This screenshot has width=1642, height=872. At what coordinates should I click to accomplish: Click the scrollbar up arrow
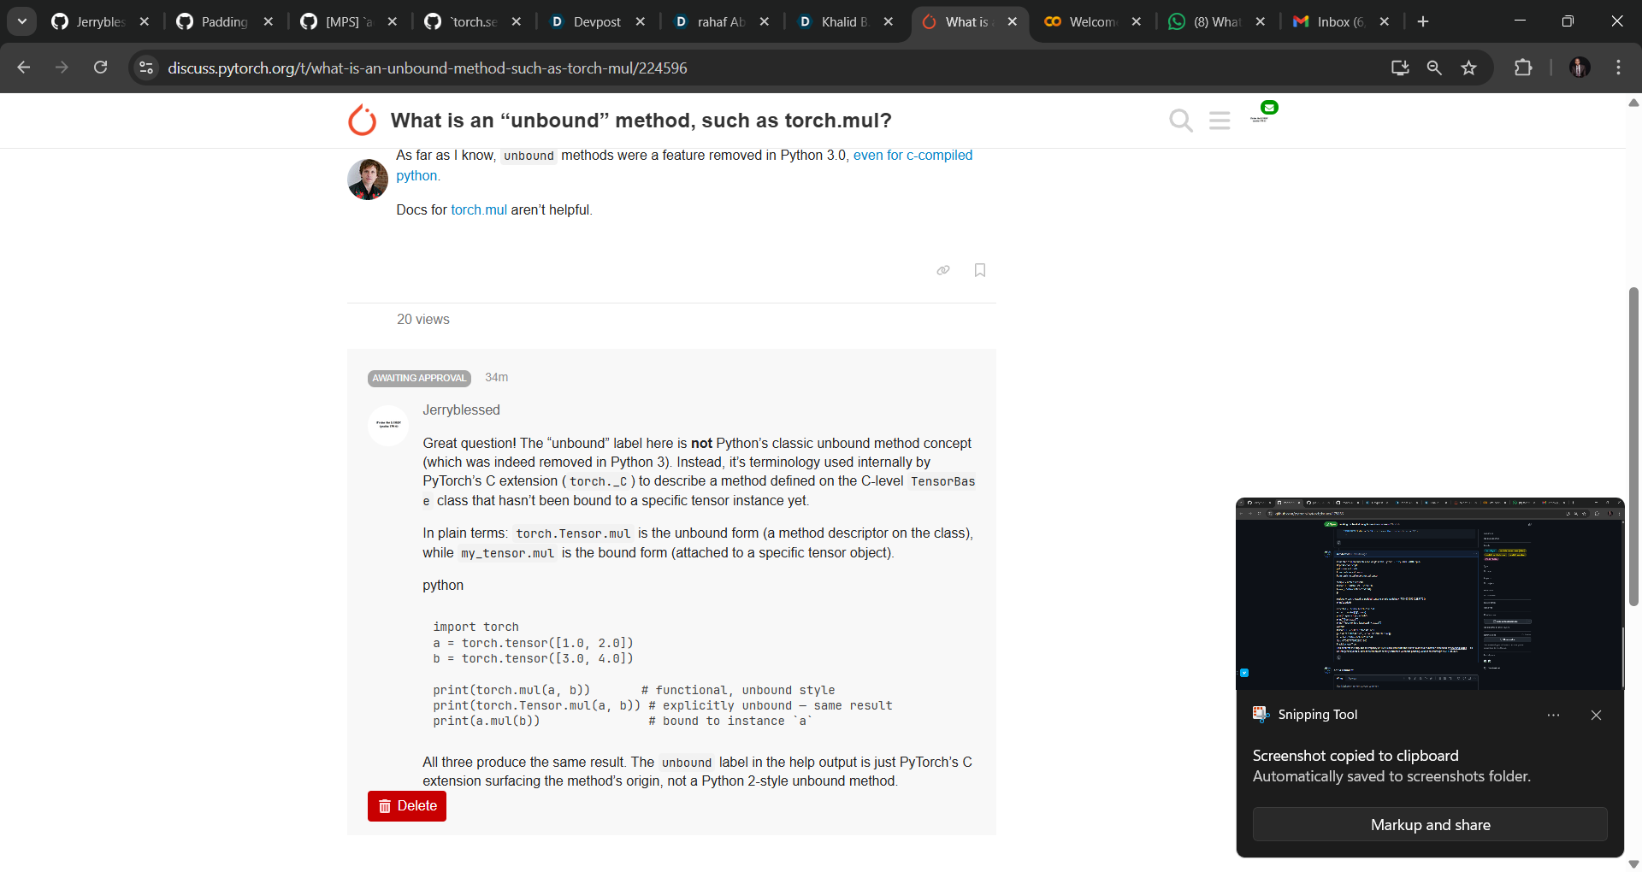pyautogui.click(x=1633, y=103)
